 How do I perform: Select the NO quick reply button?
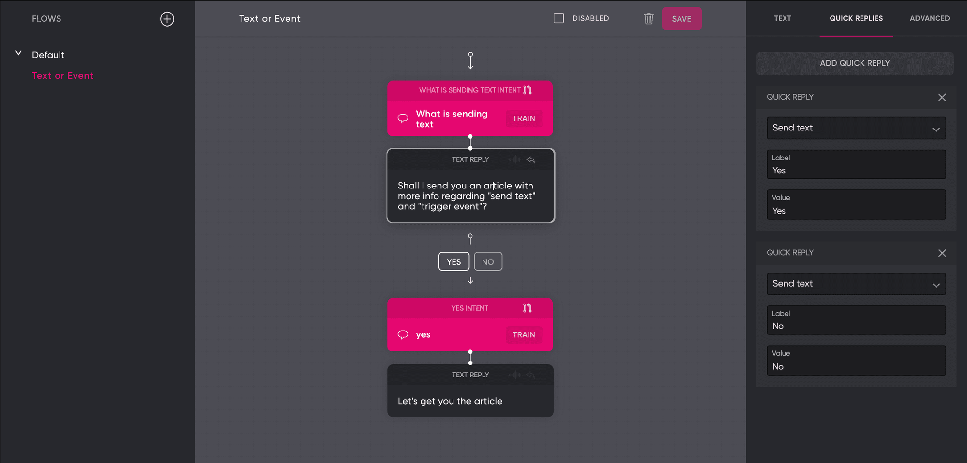click(x=488, y=261)
